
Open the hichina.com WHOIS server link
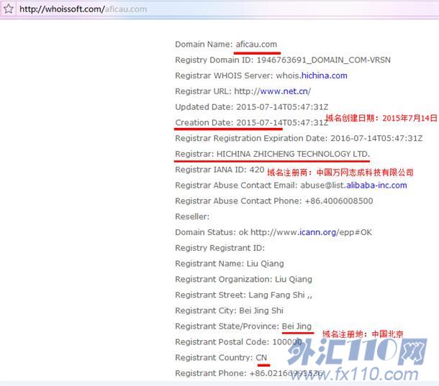tap(324, 75)
